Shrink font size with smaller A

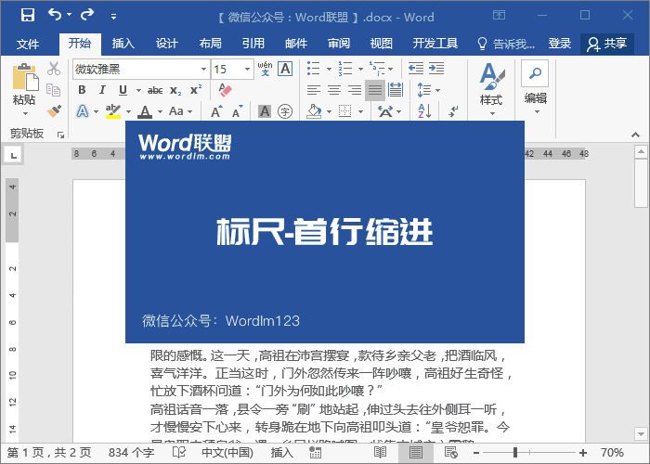click(237, 111)
